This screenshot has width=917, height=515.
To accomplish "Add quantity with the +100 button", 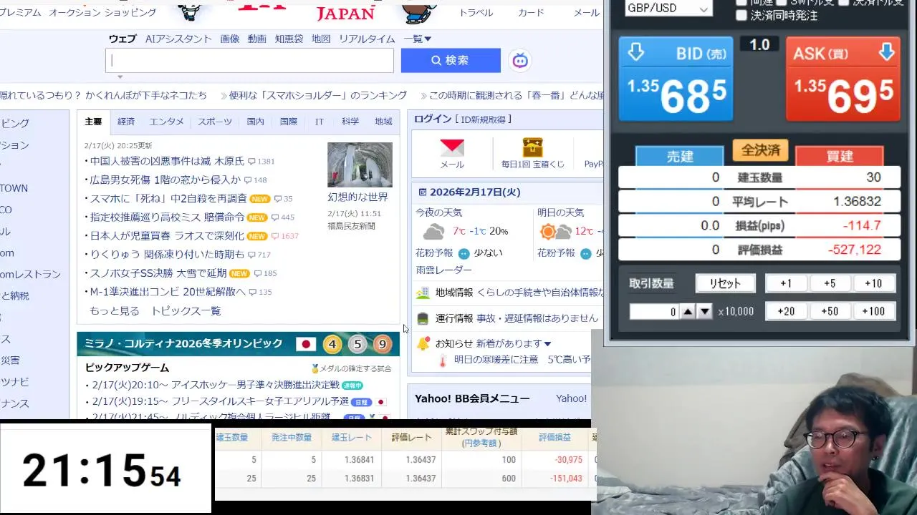I will tap(873, 311).
